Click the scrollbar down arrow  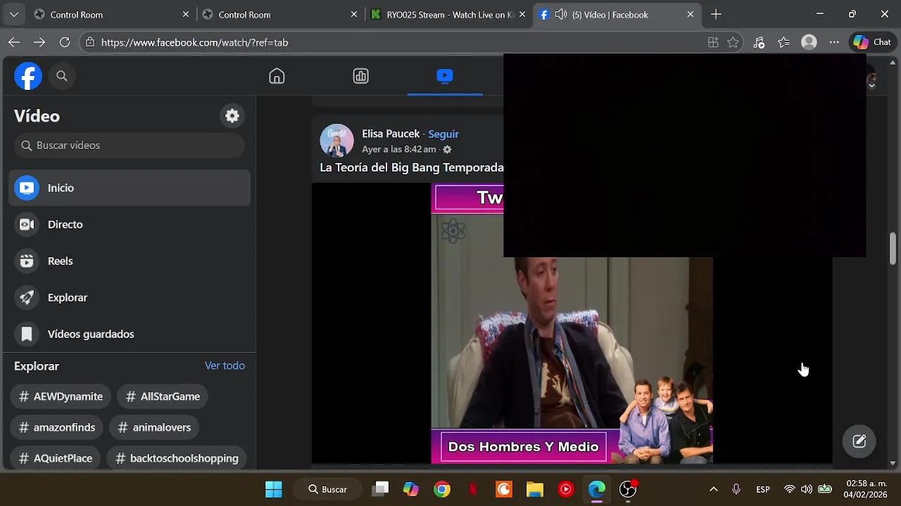893,463
